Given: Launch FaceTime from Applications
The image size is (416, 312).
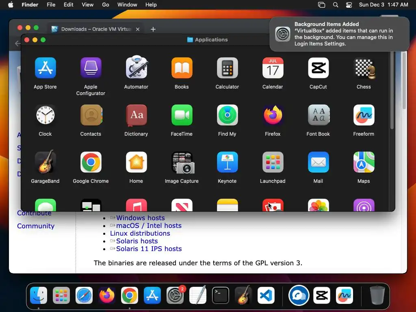Looking at the screenshot, I should 182,115.
